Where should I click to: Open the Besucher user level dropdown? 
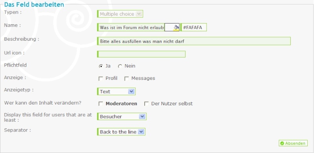[122, 117]
